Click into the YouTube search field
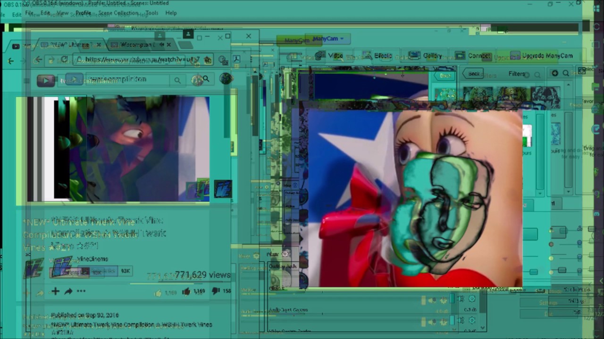 click(x=127, y=79)
